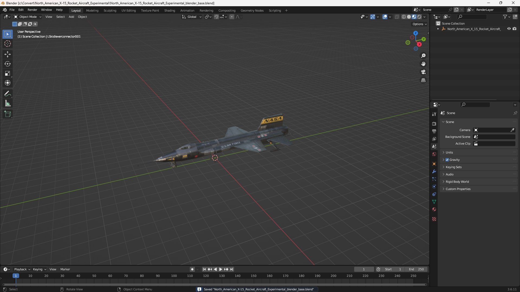Click the playhead marker at frame 1

pos(16,276)
